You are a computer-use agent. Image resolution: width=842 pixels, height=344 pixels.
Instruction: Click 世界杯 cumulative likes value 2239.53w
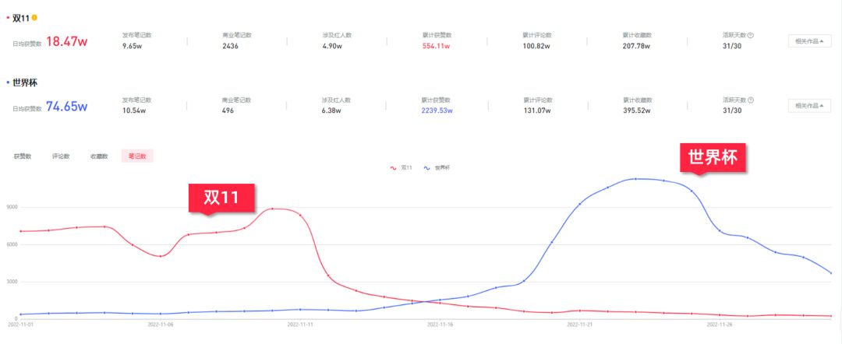[x=437, y=111]
